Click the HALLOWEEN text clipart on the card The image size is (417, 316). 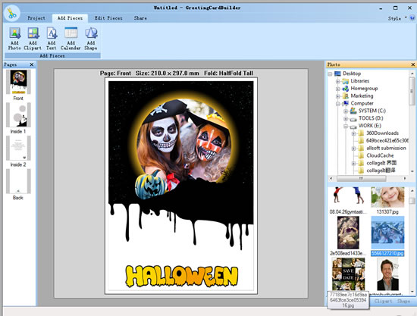[x=182, y=277]
